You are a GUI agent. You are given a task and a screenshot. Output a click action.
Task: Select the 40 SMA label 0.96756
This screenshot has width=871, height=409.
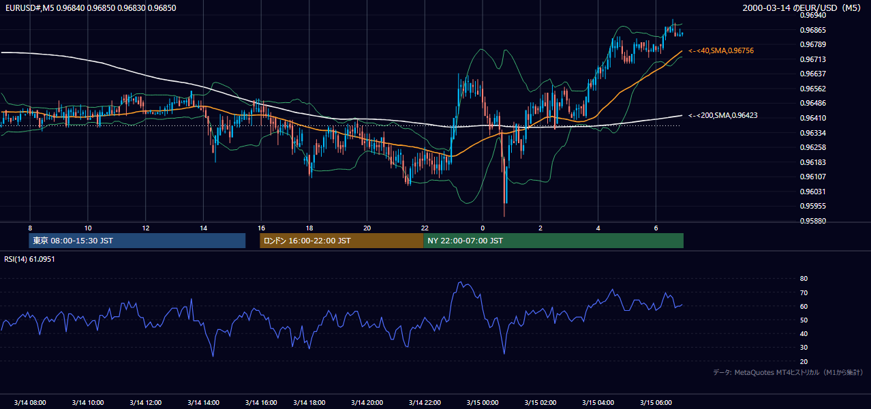pyautogui.click(x=721, y=51)
